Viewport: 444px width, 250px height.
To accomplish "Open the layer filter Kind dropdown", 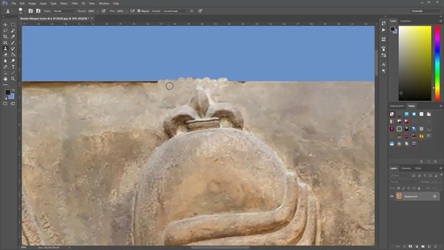I will pos(400,176).
